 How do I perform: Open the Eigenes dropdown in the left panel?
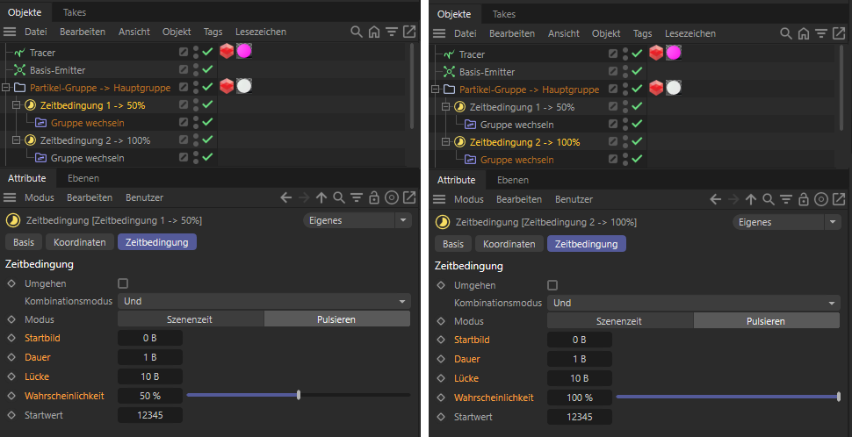[x=357, y=220]
